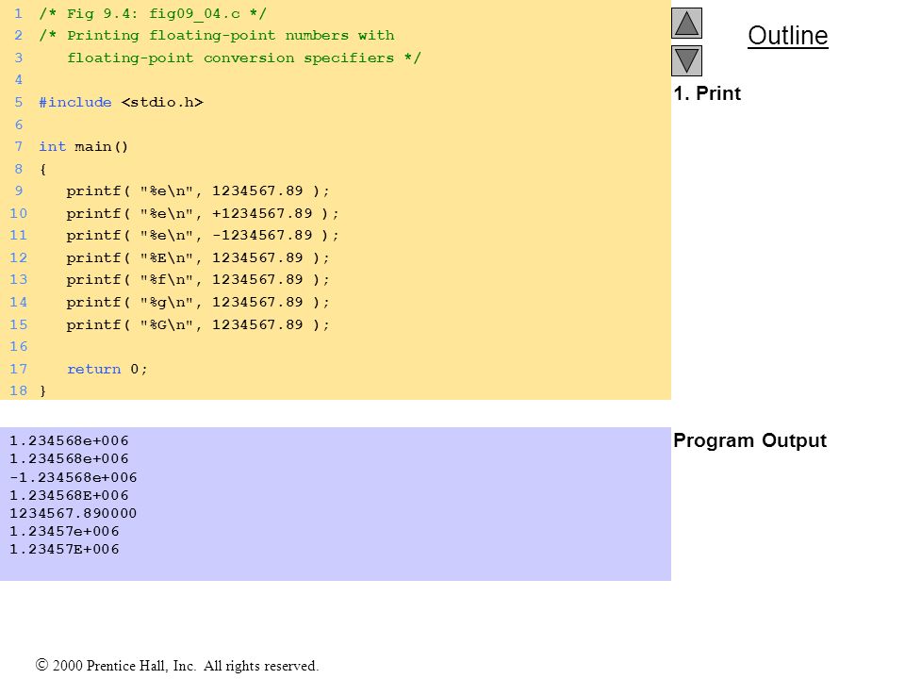Viewport: 905px width, 679px height.
Task: Click printf statement with -1234567.89
Action: pyautogui.click(x=203, y=236)
